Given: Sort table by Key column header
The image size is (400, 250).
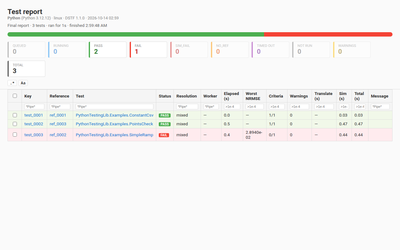Looking at the screenshot, I should click(34, 96).
